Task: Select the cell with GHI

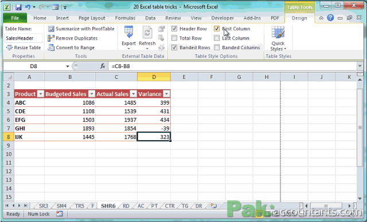Action: (x=29, y=128)
